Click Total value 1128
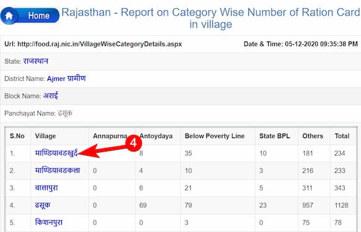The height and width of the screenshot is (232, 361). point(341,205)
